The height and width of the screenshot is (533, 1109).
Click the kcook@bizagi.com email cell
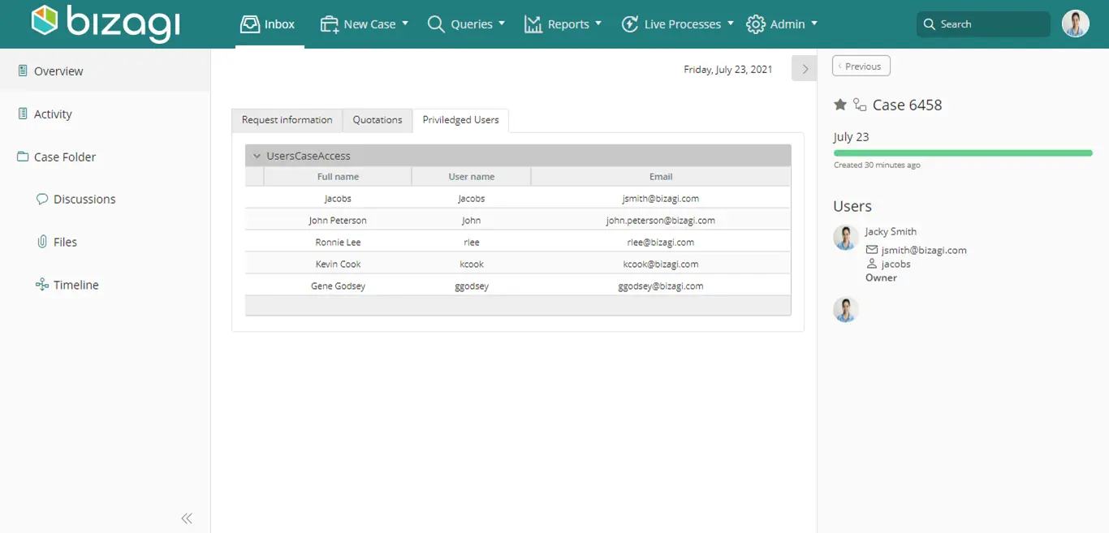point(661,264)
